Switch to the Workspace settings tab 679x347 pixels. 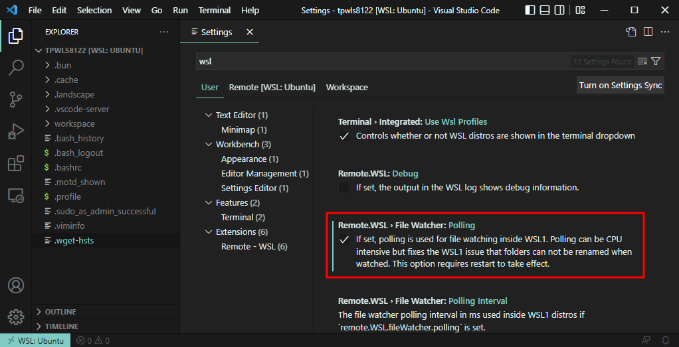(347, 88)
